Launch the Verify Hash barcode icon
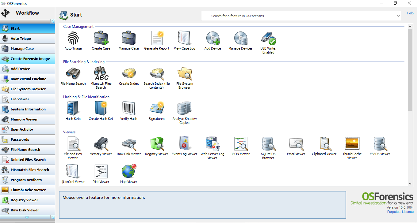 pos(129,109)
